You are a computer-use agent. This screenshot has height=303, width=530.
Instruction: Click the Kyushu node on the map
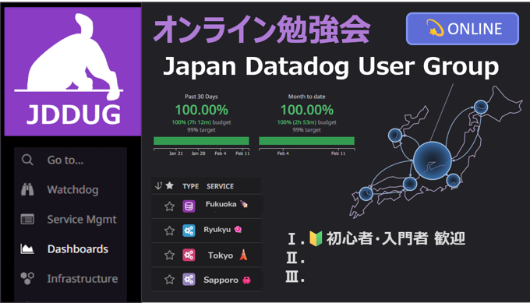[x=366, y=194]
